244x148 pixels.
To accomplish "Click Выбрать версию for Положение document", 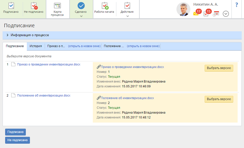I will (x=219, y=99).
